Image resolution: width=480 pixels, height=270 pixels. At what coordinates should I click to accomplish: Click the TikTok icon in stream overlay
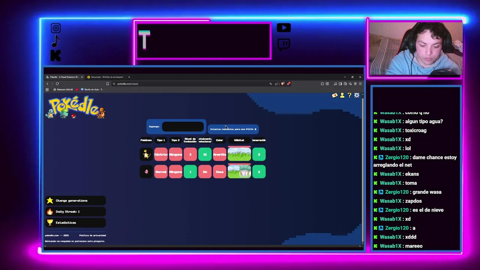[55, 41]
